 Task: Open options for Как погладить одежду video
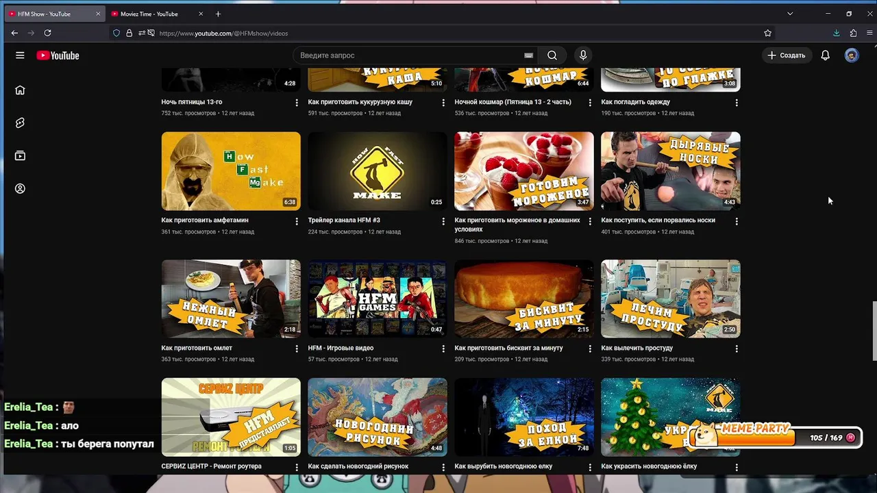[737, 103]
